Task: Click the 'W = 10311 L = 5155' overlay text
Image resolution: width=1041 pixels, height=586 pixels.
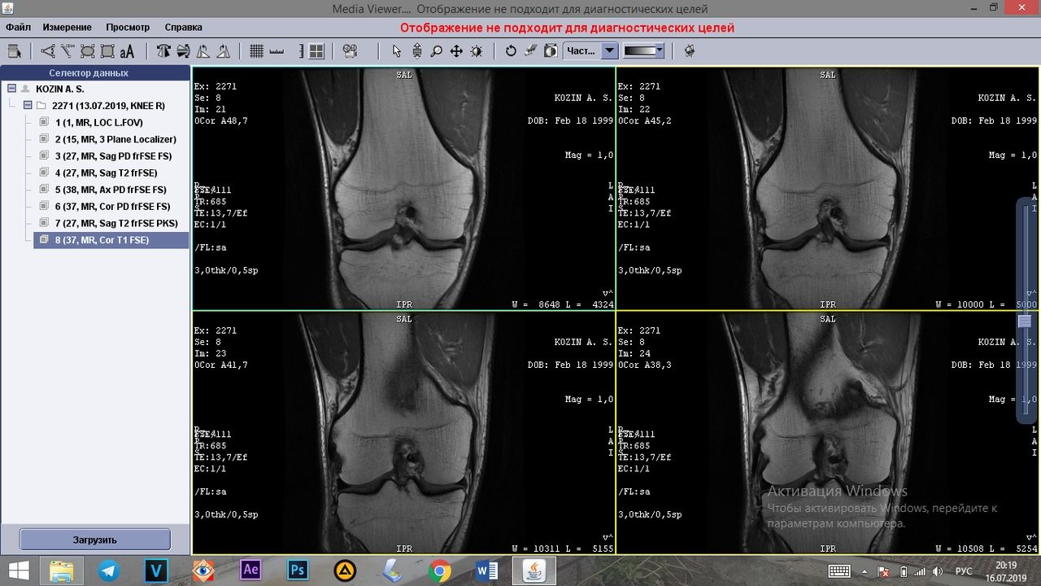Action: (562, 549)
